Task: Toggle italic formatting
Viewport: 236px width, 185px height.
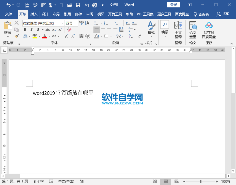Action: [31, 30]
